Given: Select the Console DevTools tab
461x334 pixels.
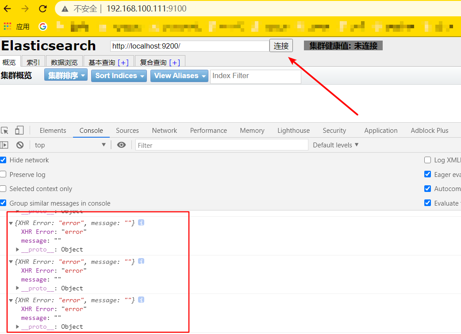Looking at the screenshot, I should click(91, 131).
